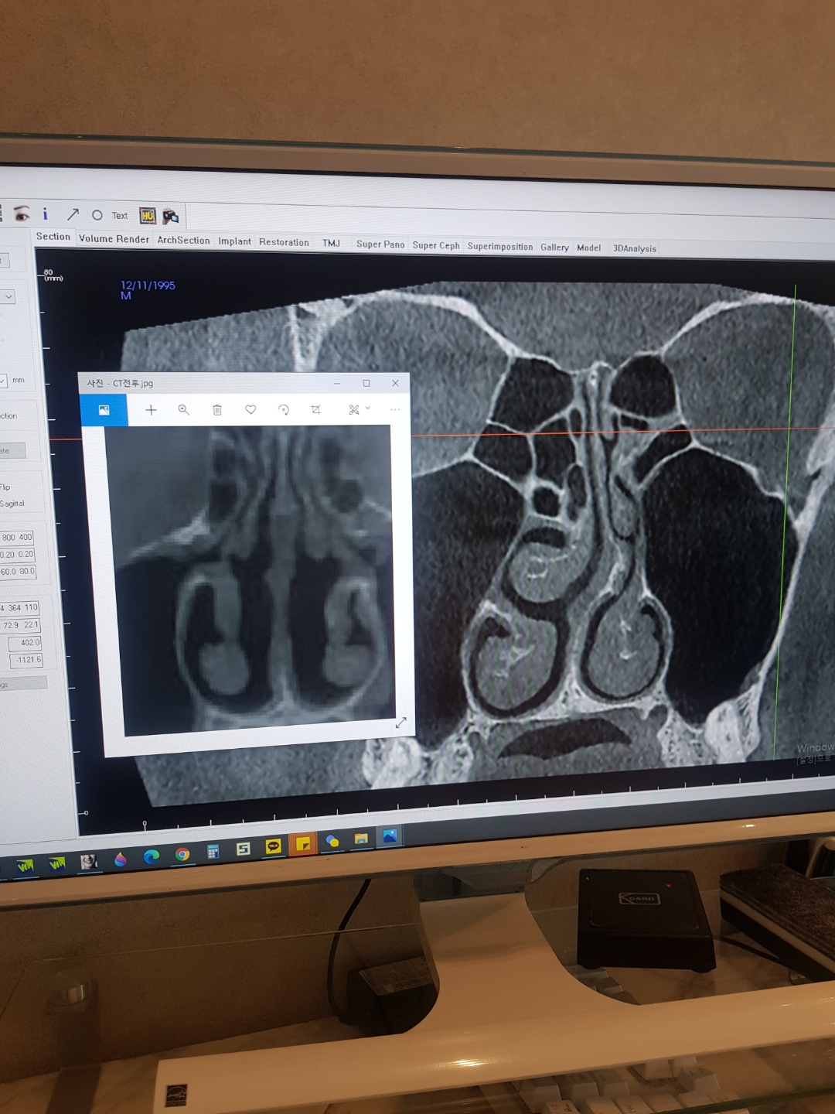Viewport: 835px width, 1114px height.
Task: Open the crop tool in Photos window
Action: pyautogui.click(x=316, y=410)
